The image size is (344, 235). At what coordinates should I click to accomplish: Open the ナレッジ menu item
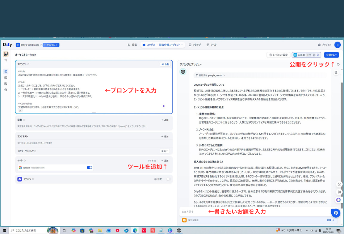tap(195, 45)
